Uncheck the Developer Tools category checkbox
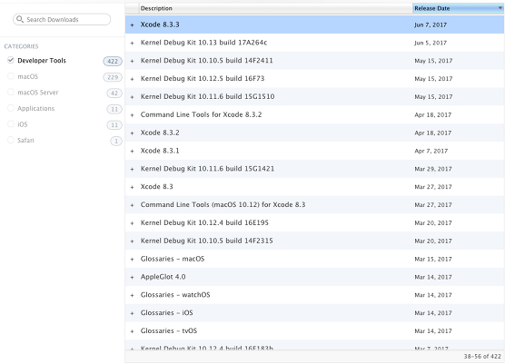This screenshot has height=364, width=505. [x=11, y=60]
